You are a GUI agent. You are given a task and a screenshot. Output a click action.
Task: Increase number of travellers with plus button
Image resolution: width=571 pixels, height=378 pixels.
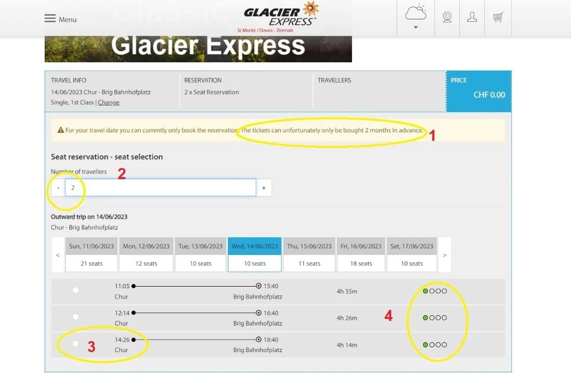pyautogui.click(x=264, y=187)
